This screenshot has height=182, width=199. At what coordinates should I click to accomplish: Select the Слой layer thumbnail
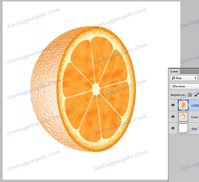tap(183, 117)
